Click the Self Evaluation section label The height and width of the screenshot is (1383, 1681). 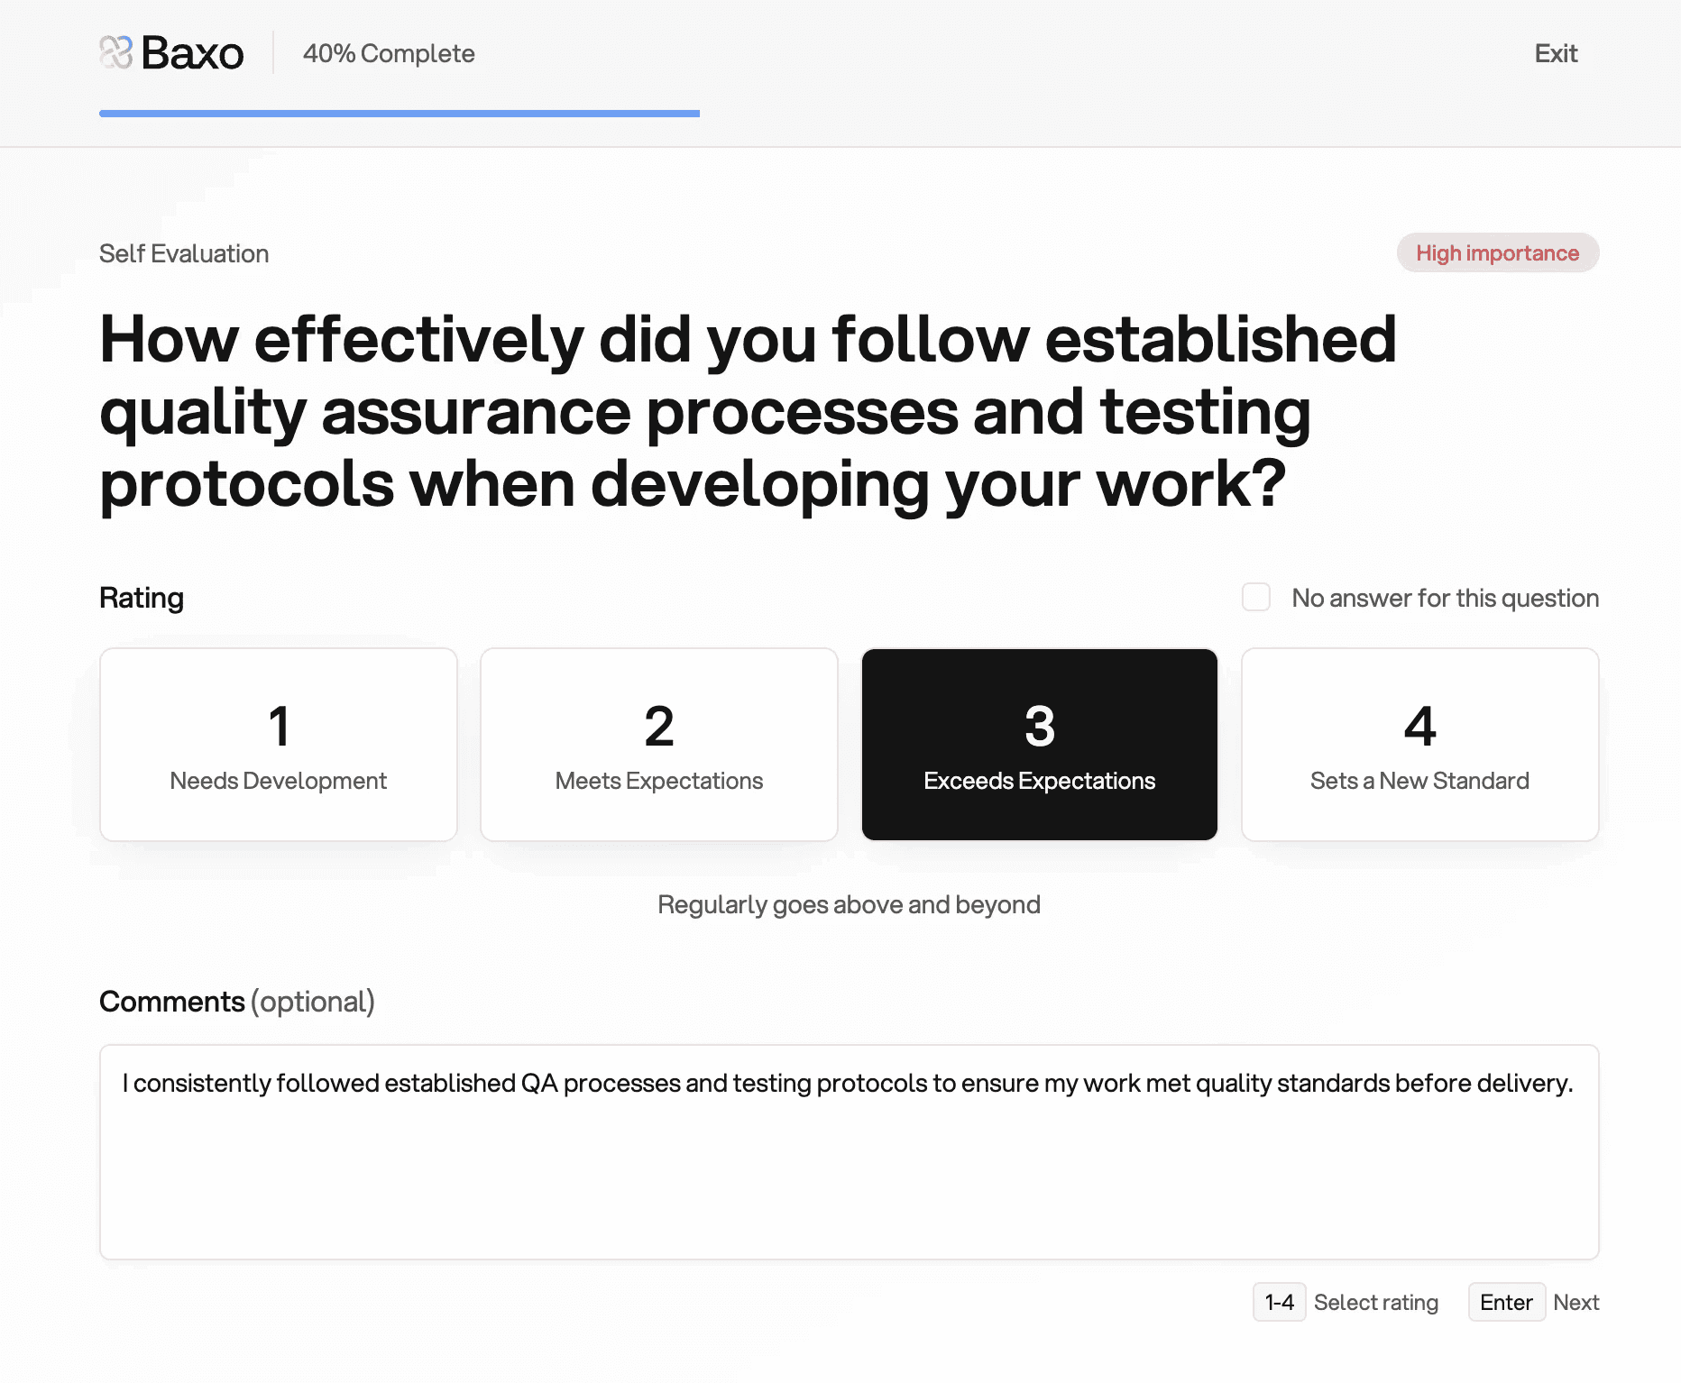click(x=183, y=253)
